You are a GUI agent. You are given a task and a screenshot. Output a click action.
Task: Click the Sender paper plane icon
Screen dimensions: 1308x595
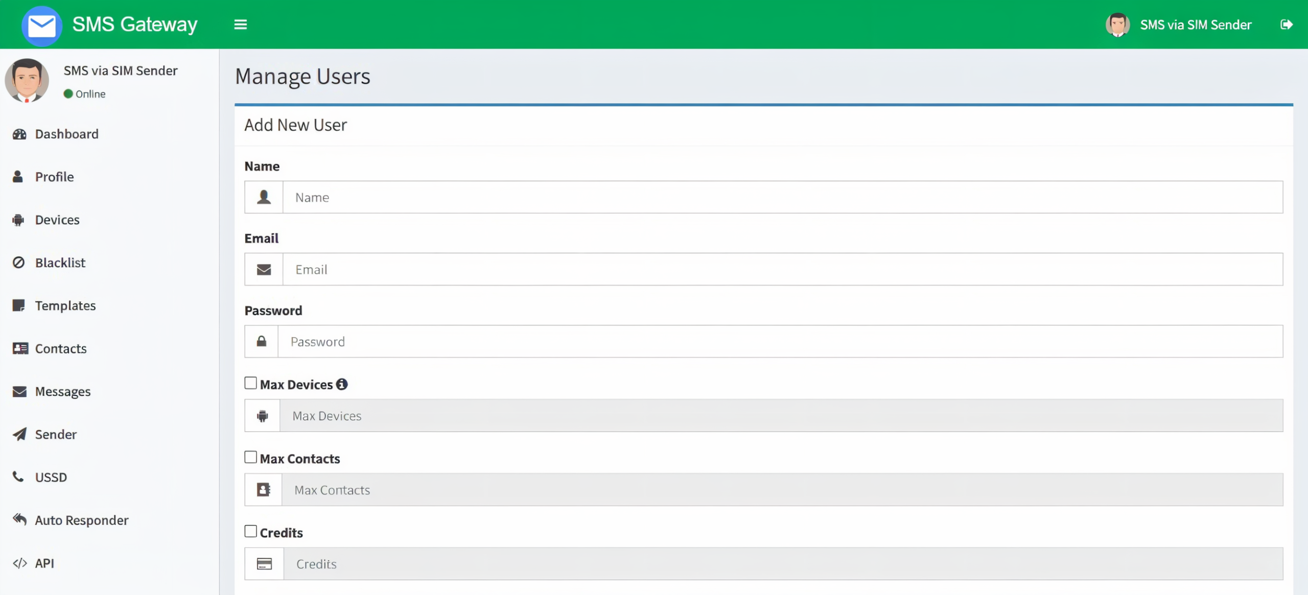pos(19,434)
